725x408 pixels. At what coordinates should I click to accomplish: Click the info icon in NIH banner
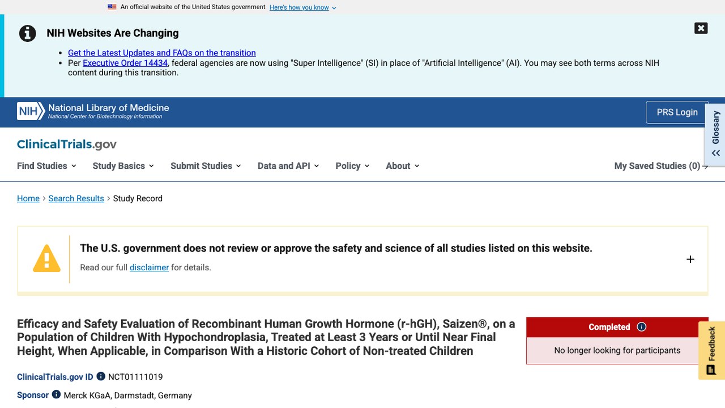(28, 33)
